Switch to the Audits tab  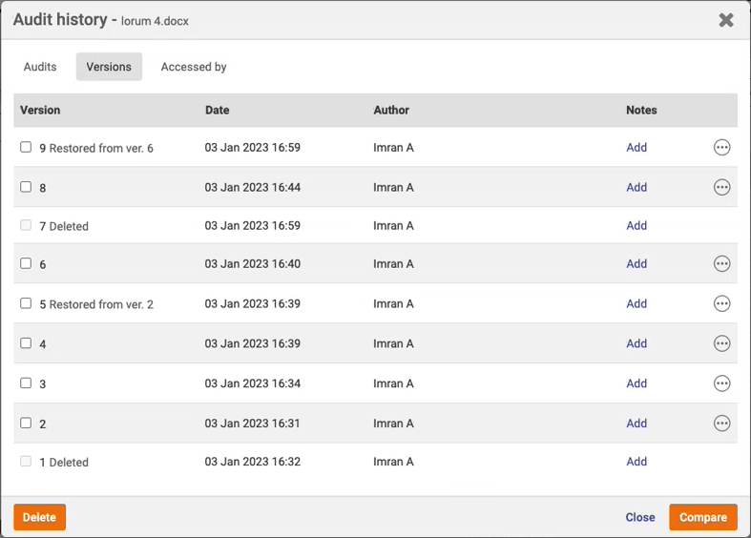(40, 67)
